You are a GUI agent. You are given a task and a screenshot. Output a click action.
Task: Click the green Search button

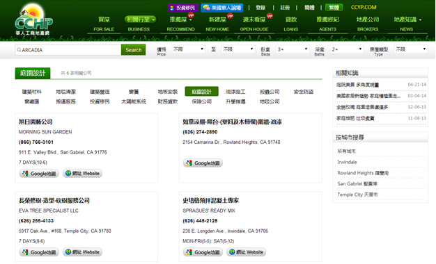point(133,50)
